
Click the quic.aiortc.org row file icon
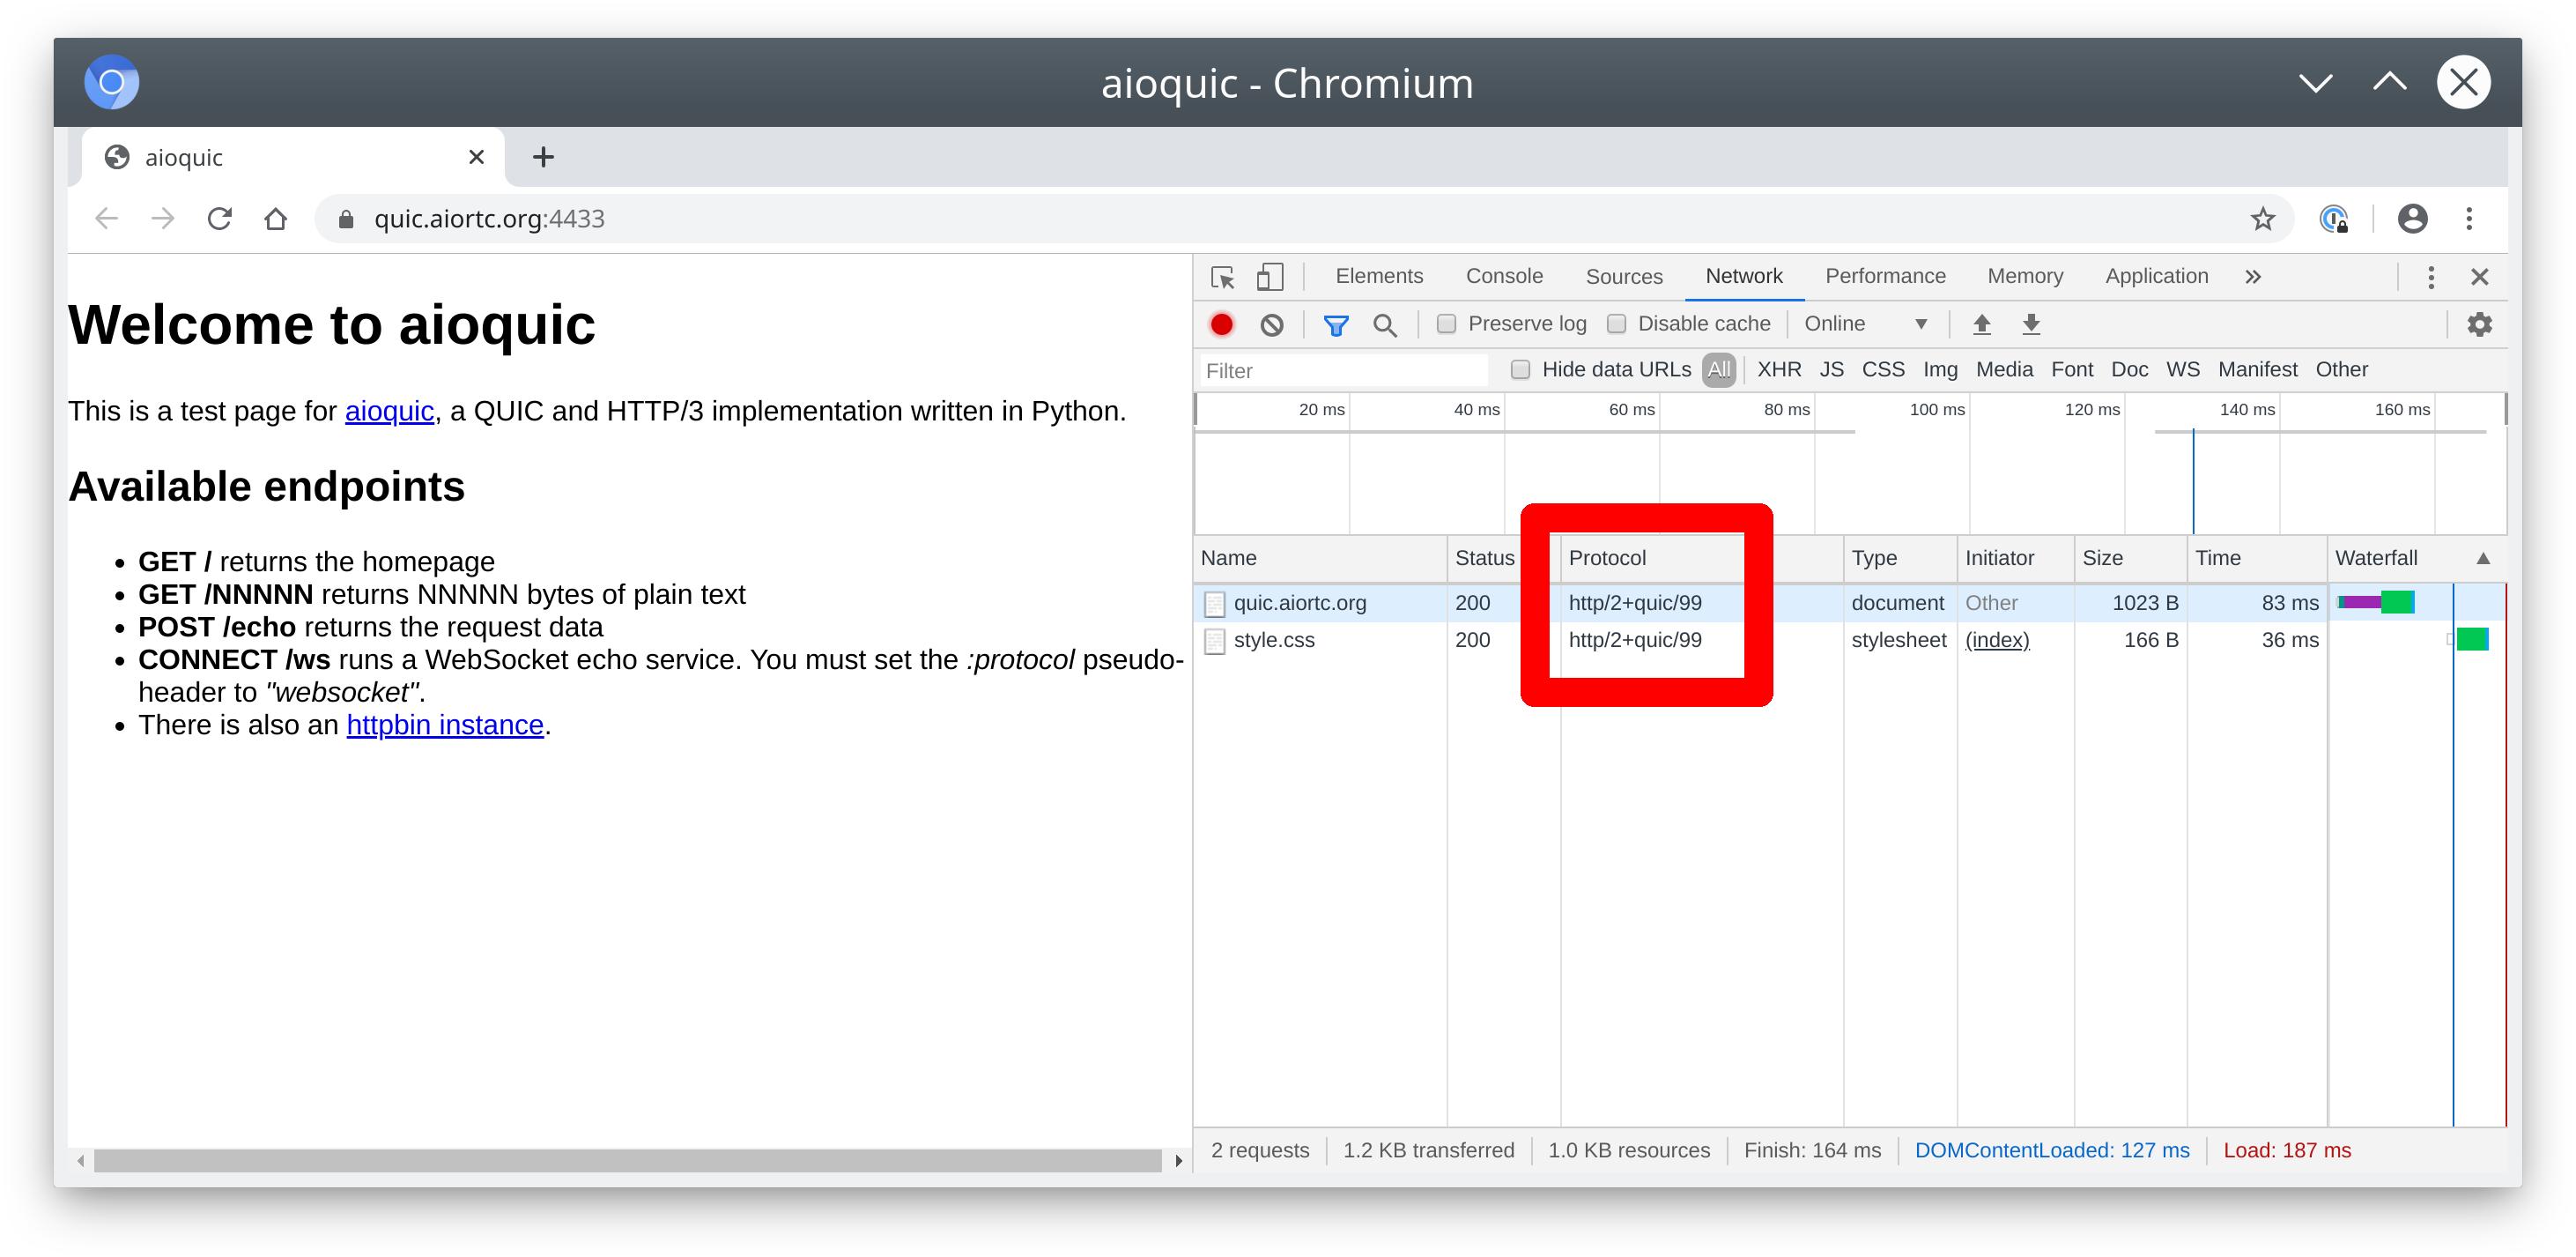click(1214, 604)
